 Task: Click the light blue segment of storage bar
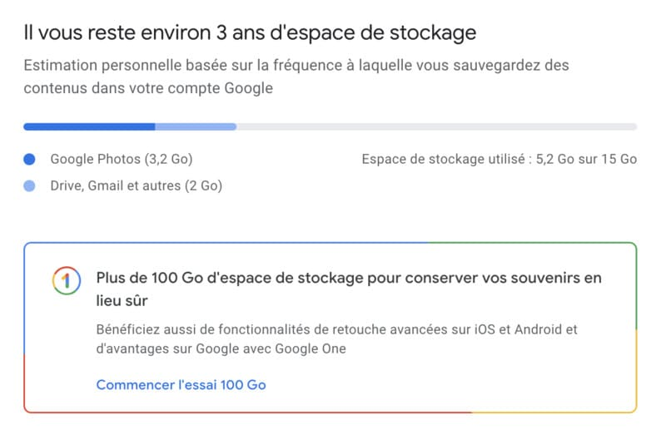pyautogui.click(x=196, y=126)
